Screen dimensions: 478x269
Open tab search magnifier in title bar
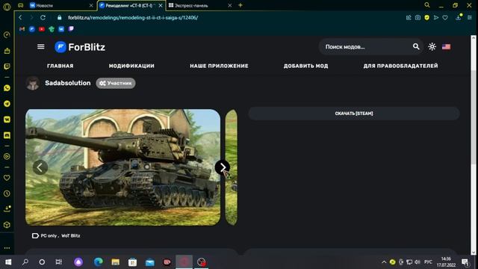click(427, 5)
